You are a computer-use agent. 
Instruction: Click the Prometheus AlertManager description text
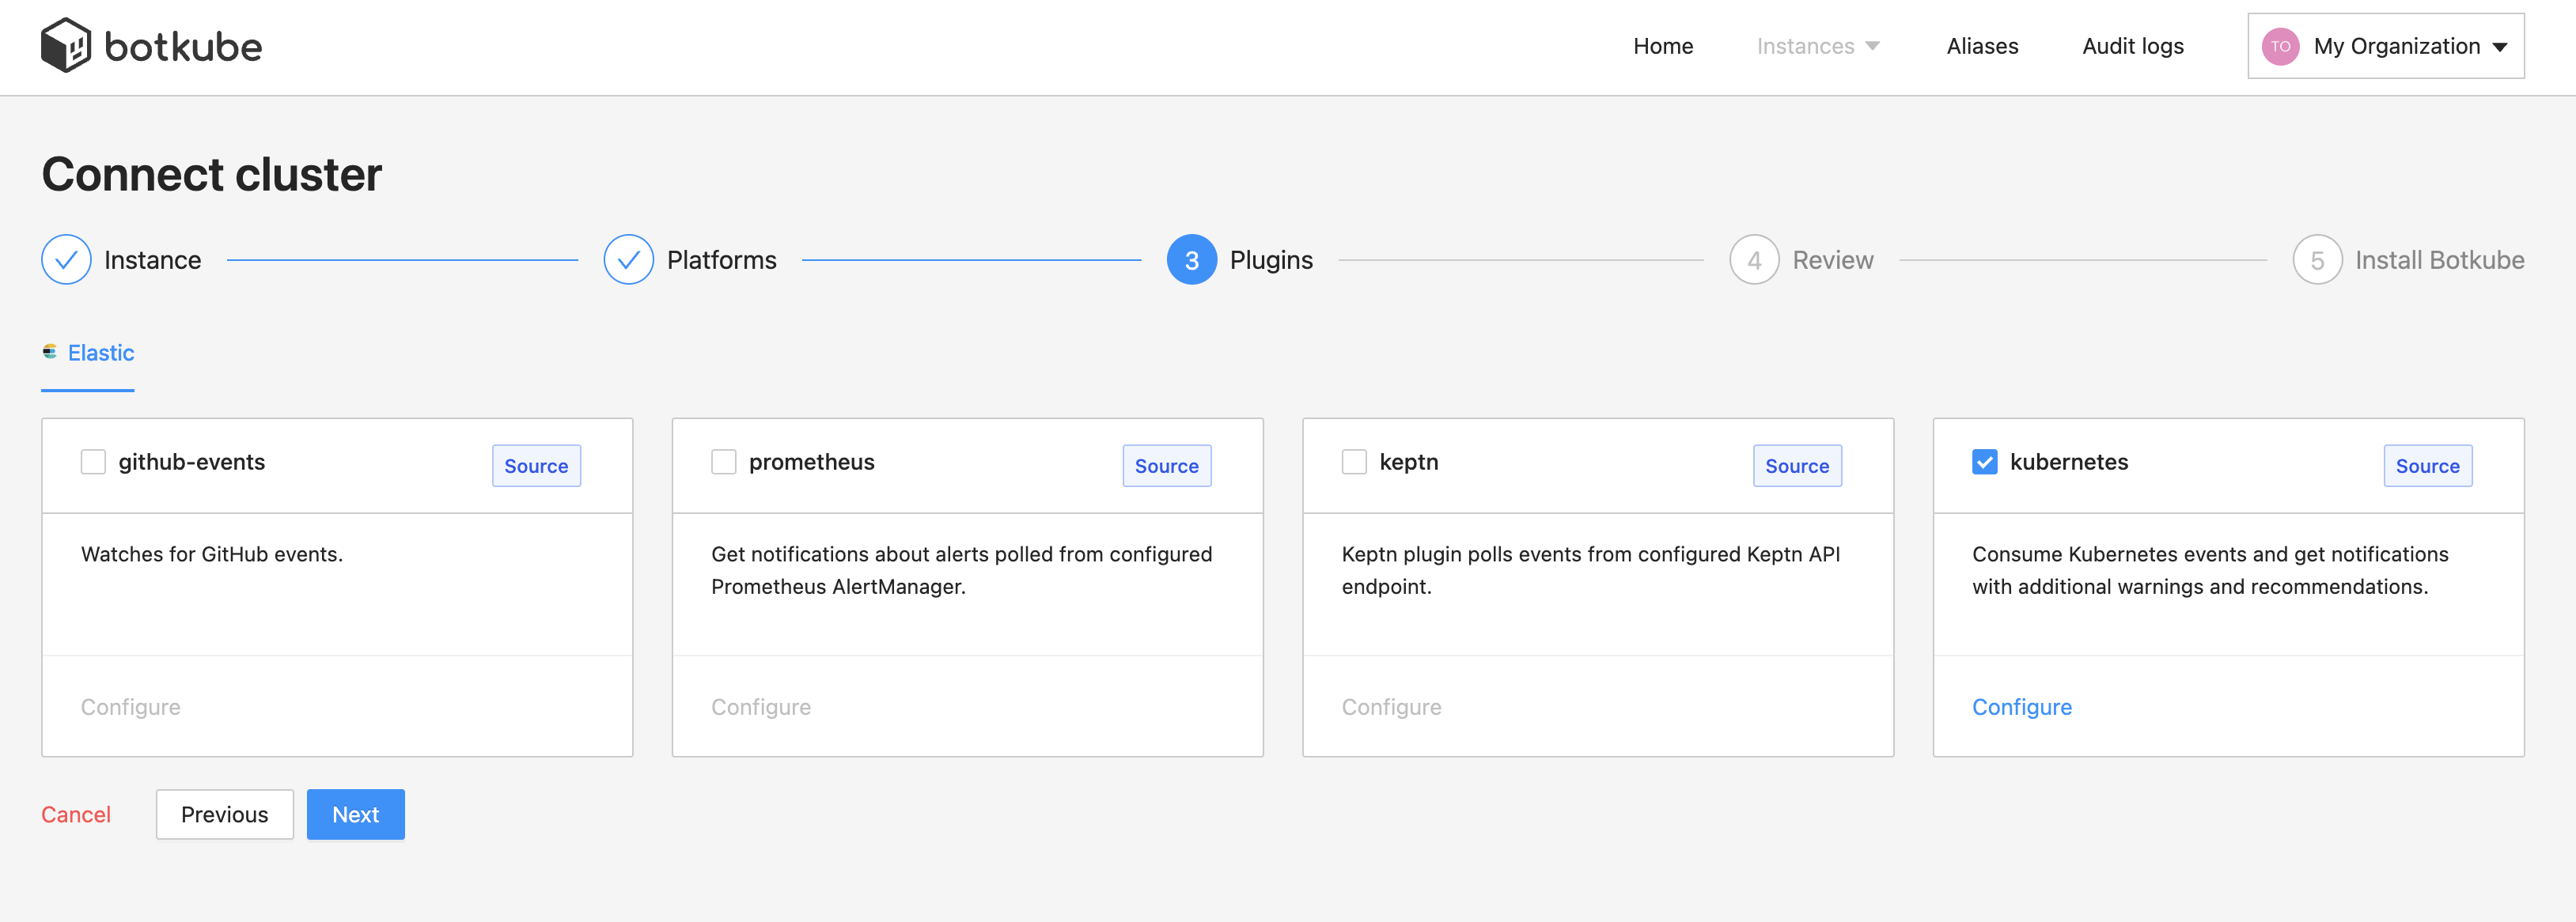pos(962,570)
